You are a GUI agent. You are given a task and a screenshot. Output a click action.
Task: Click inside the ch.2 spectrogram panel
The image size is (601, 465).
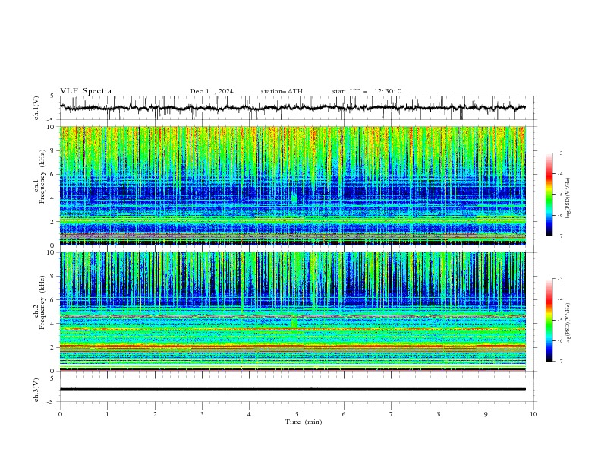(292, 312)
